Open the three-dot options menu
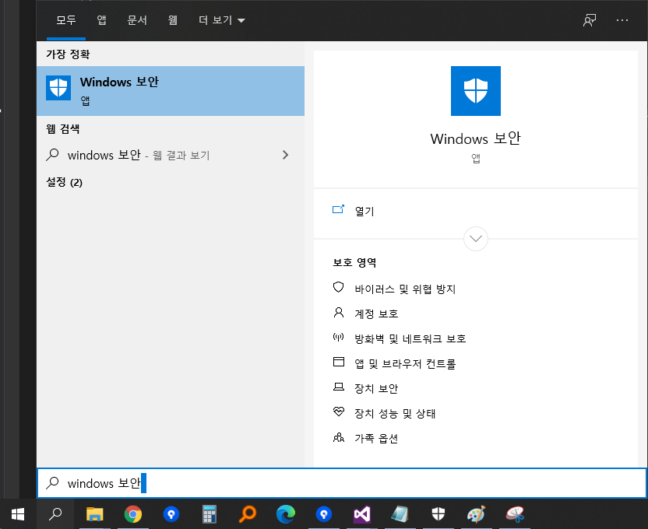Screen dimensions: 648x529 [x=622, y=19]
